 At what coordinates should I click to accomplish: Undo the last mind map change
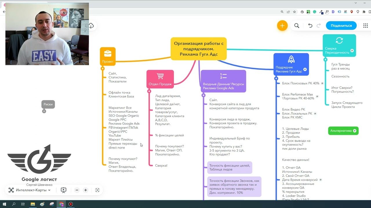310,26
